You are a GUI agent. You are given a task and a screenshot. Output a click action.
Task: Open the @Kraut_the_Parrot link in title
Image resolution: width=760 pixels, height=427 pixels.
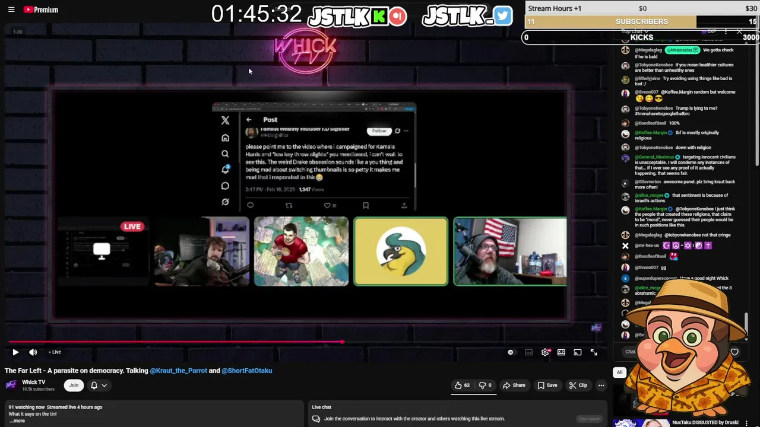point(179,371)
